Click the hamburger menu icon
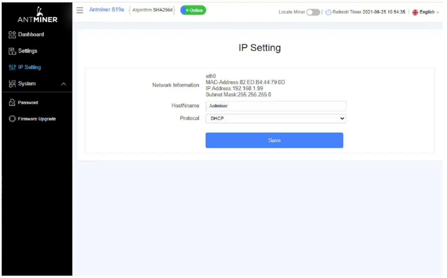The width and height of the screenshot is (447, 278). click(80, 10)
